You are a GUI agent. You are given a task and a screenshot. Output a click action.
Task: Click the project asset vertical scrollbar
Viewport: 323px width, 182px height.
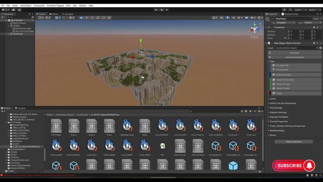tap(262, 141)
